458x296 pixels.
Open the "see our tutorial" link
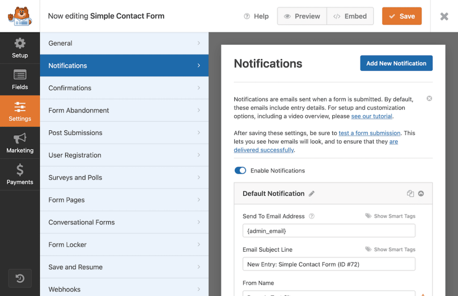click(x=372, y=116)
